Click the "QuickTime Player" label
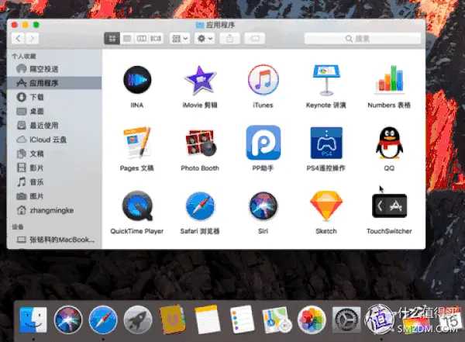Screen dimensions: 465x342 click(x=137, y=231)
